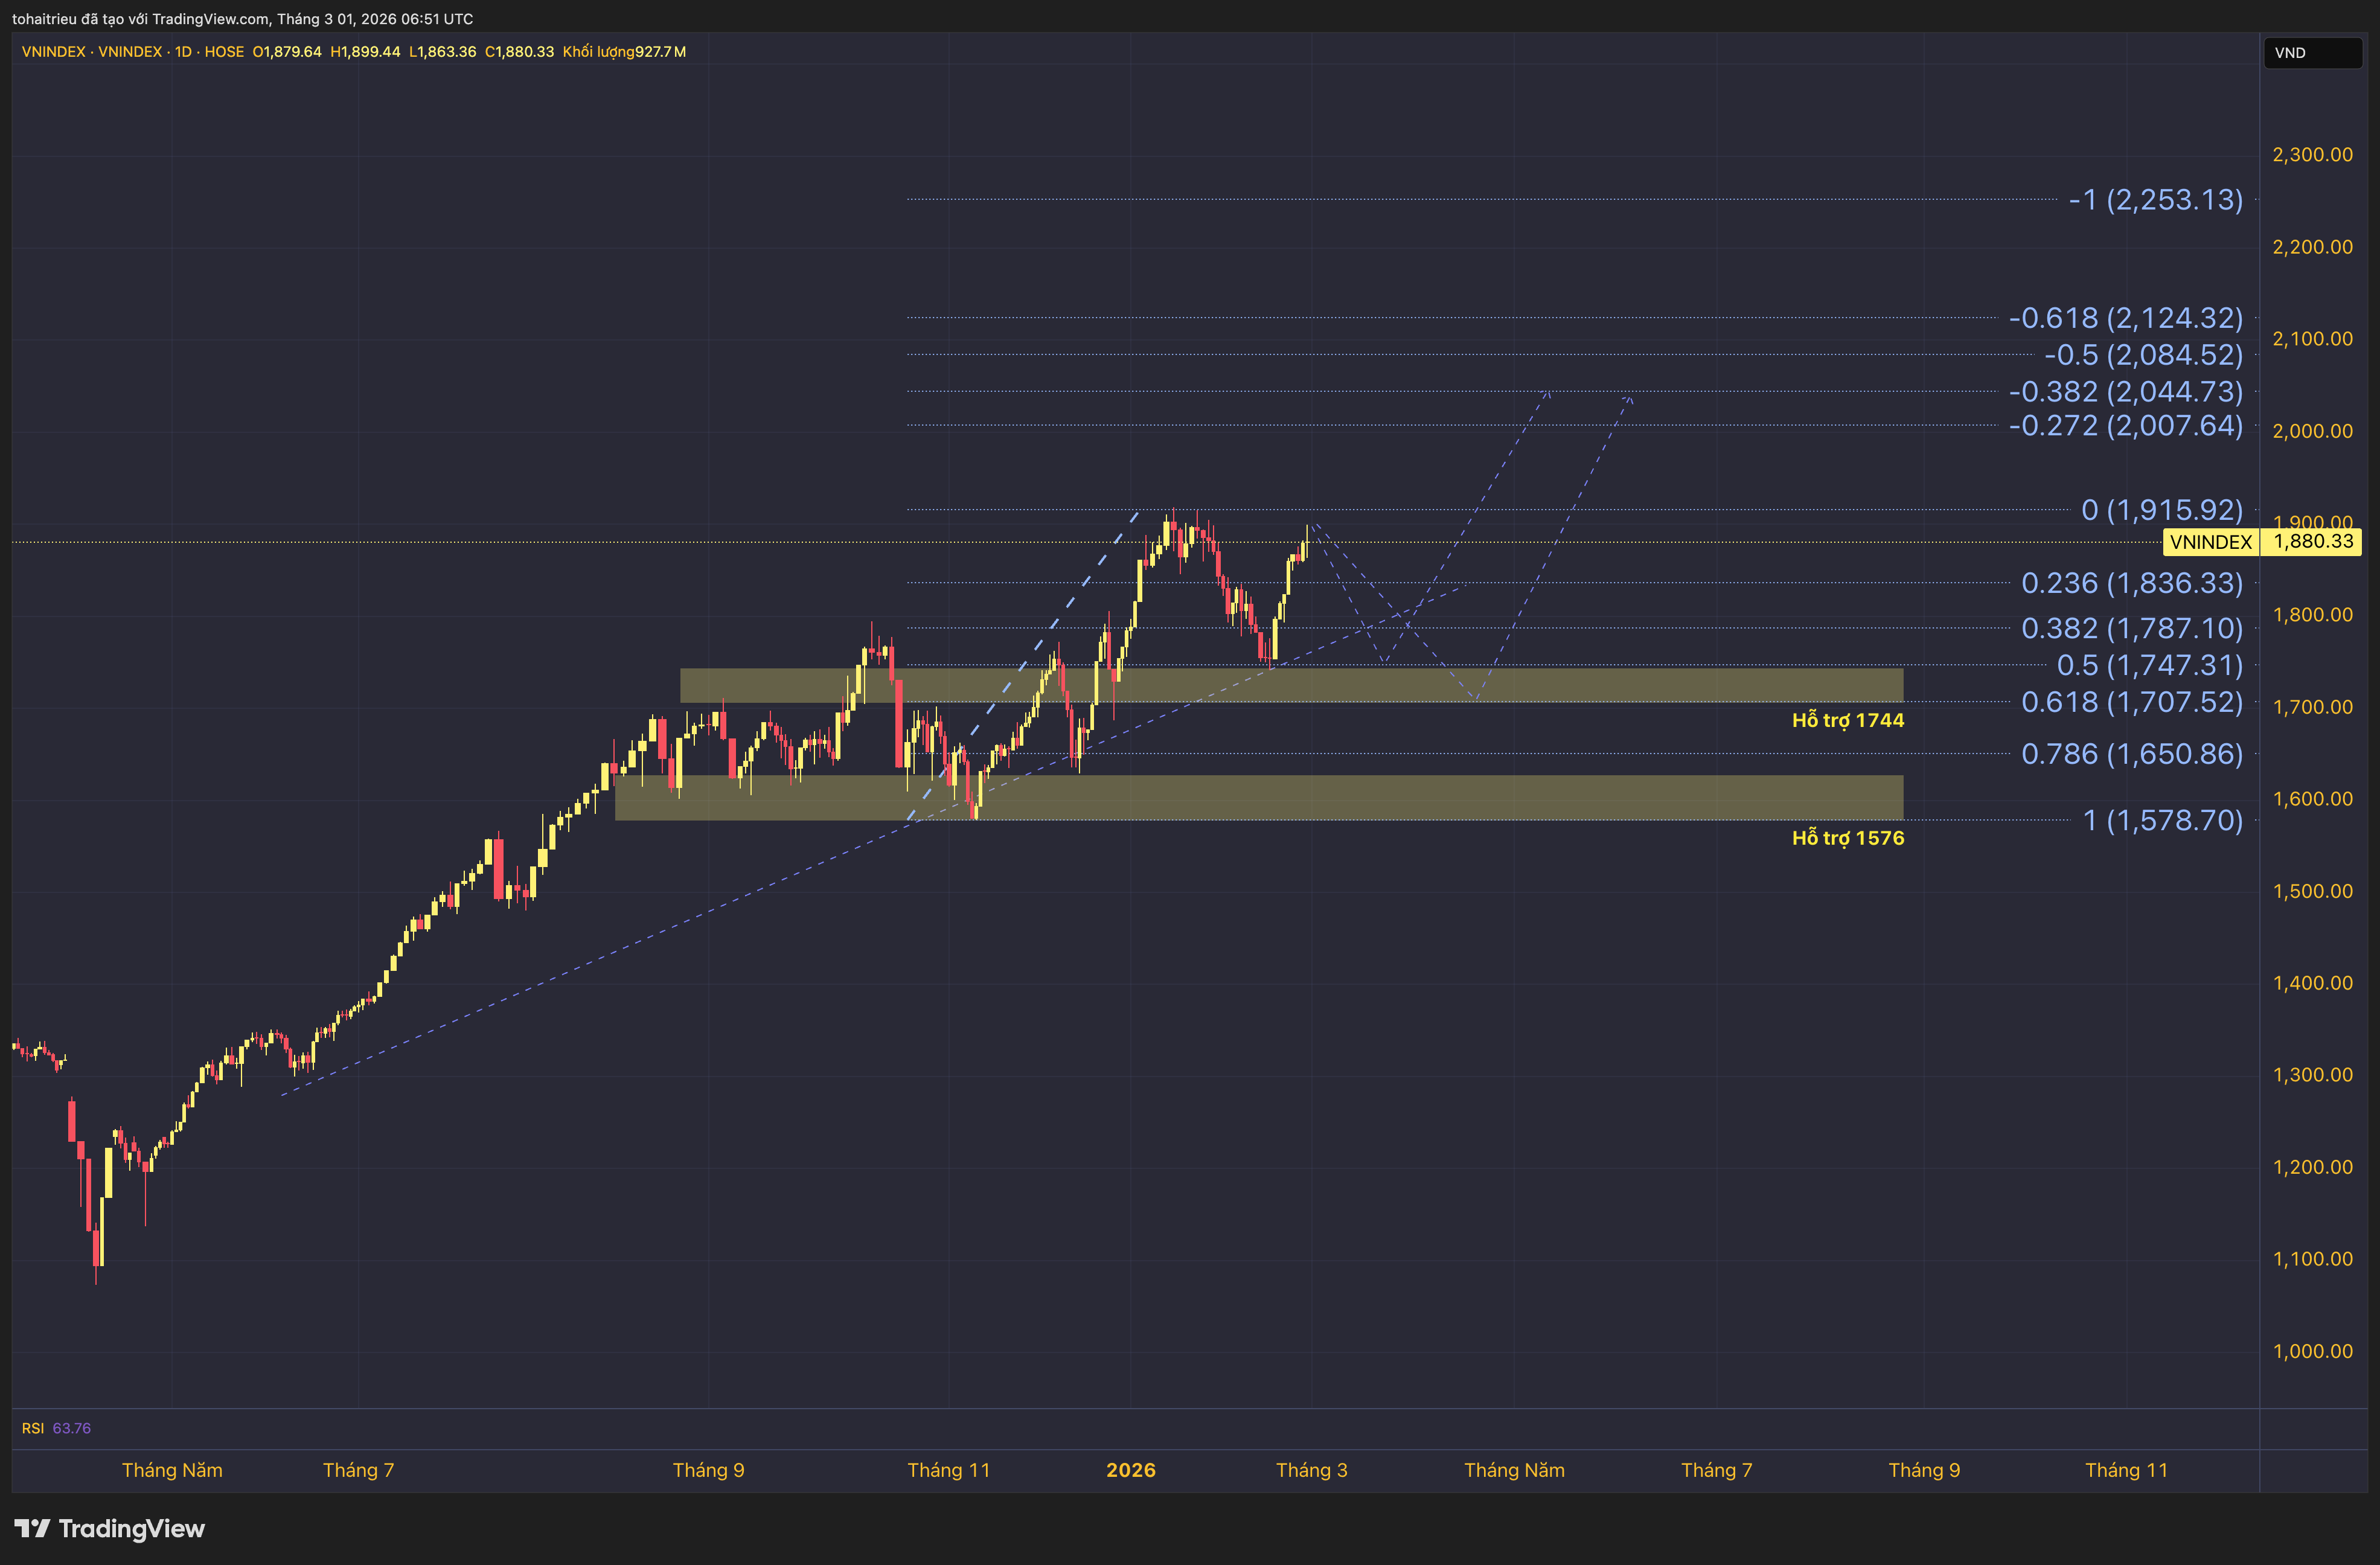Viewport: 2380px width, 1565px height.
Task: Click the 2026 year marker on time axis
Action: (1131, 1470)
